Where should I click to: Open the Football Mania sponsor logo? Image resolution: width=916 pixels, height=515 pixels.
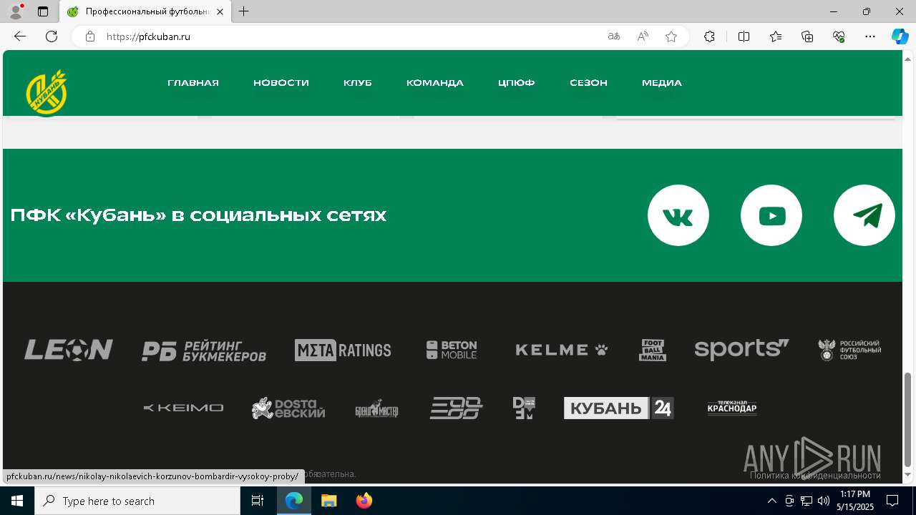[653, 350]
